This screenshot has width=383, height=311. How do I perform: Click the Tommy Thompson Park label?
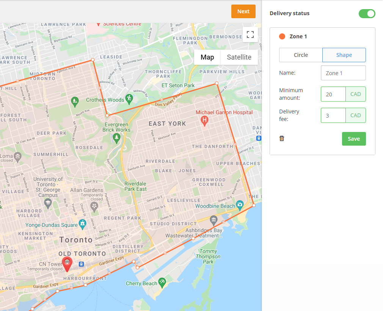pyautogui.click(x=208, y=256)
